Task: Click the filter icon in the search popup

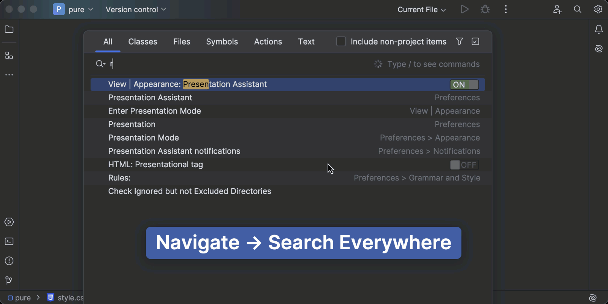Action: click(x=459, y=41)
